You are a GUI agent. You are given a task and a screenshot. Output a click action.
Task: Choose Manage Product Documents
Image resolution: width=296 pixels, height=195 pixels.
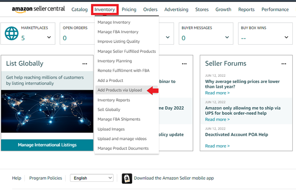point(123,149)
